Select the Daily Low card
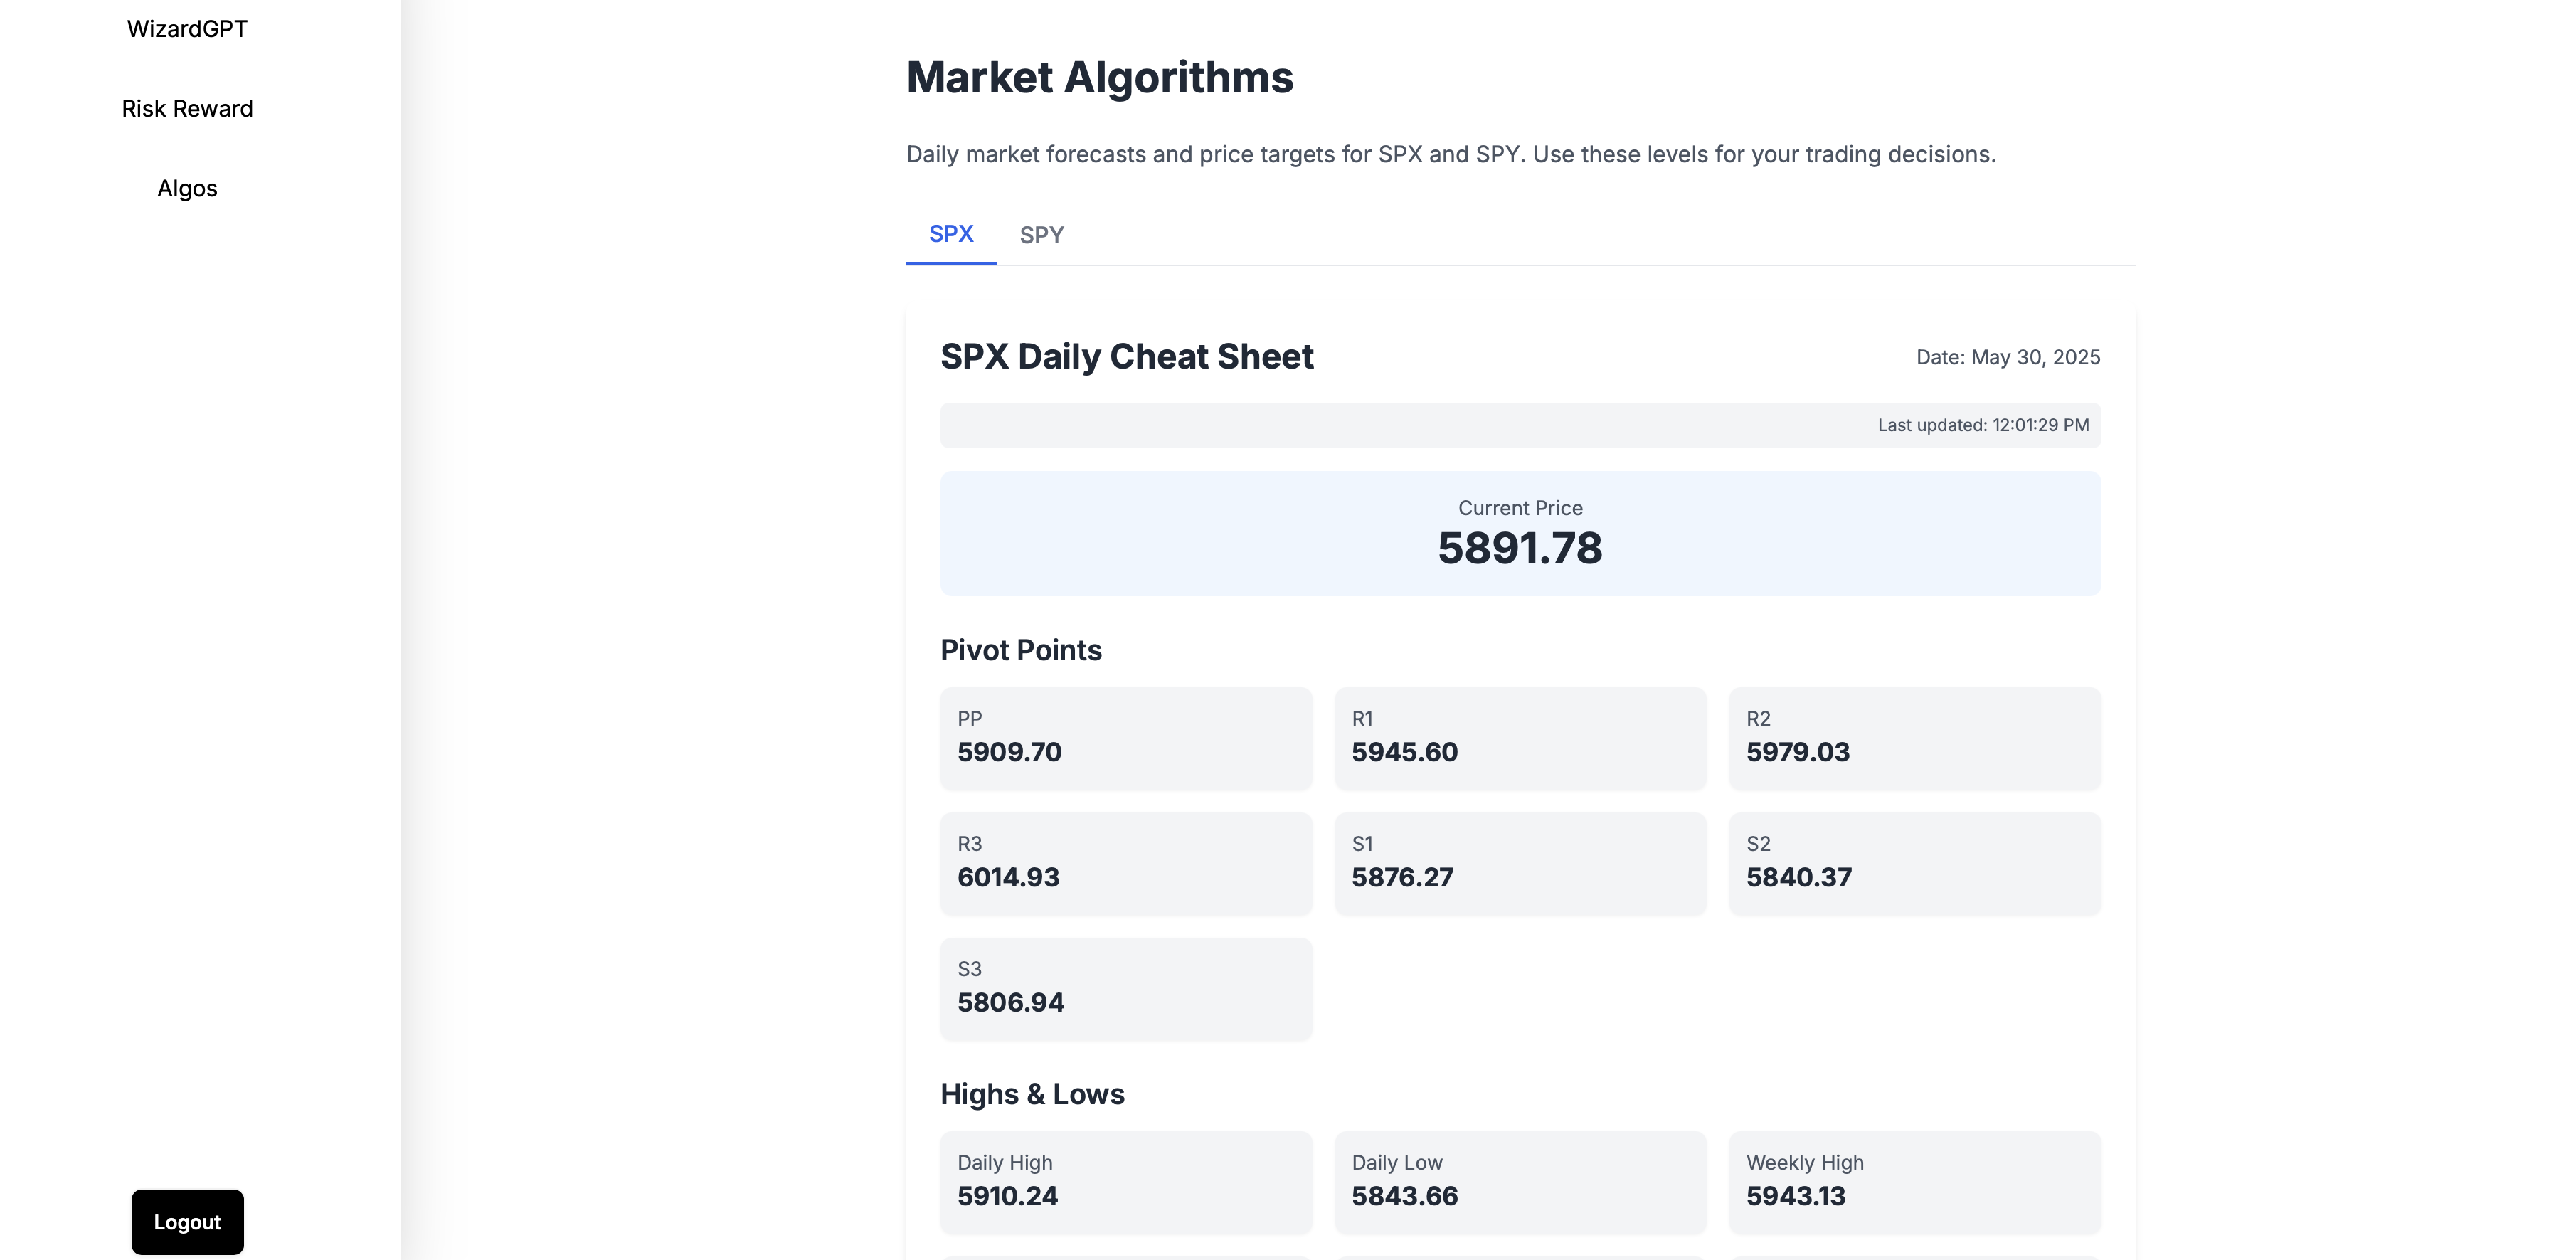The width and height of the screenshot is (2576, 1260). point(1519,1181)
